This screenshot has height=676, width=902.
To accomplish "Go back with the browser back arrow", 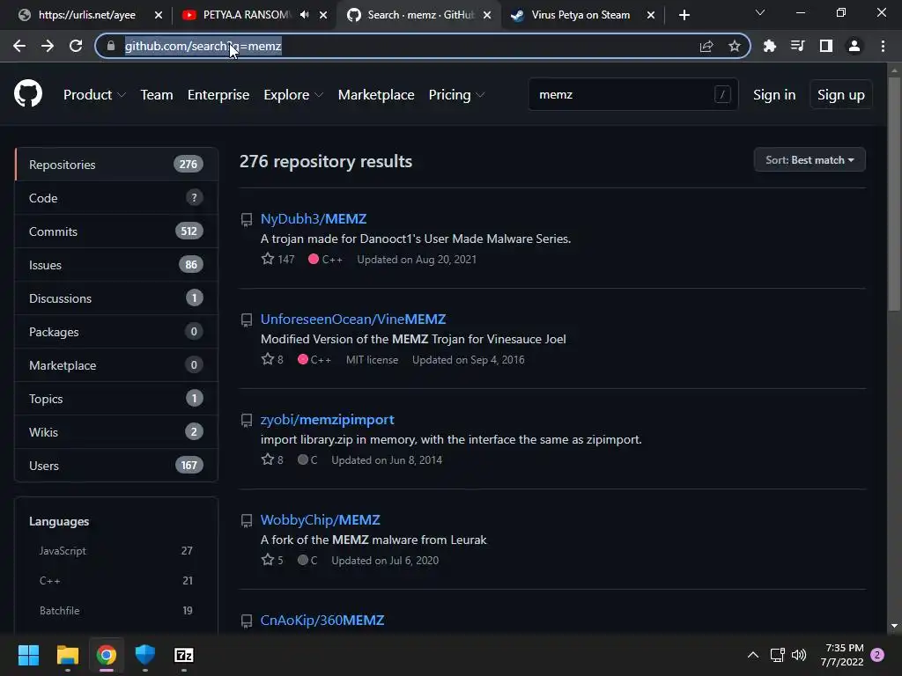I will pyautogui.click(x=19, y=46).
